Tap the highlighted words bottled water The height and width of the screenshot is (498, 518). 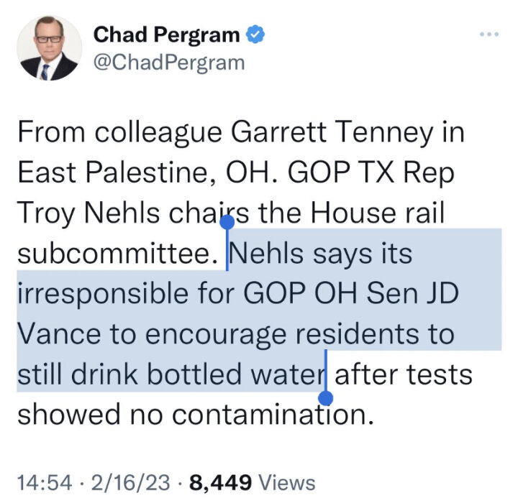click(247, 375)
